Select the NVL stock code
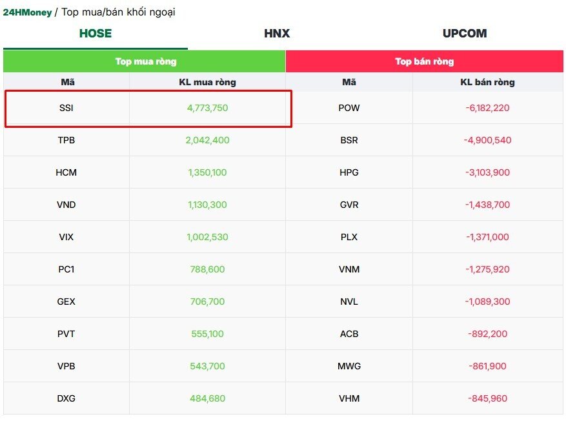 pyautogui.click(x=349, y=302)
